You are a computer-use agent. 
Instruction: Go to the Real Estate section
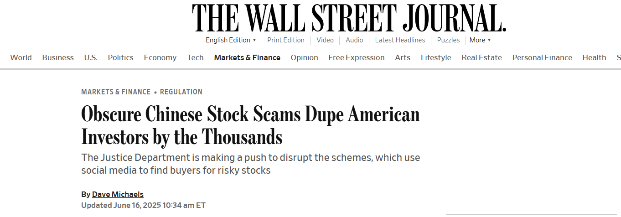coord(481,57)
